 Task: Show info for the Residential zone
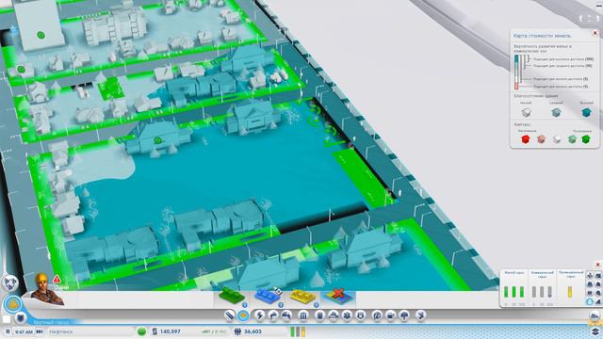[x=245, y=305]
